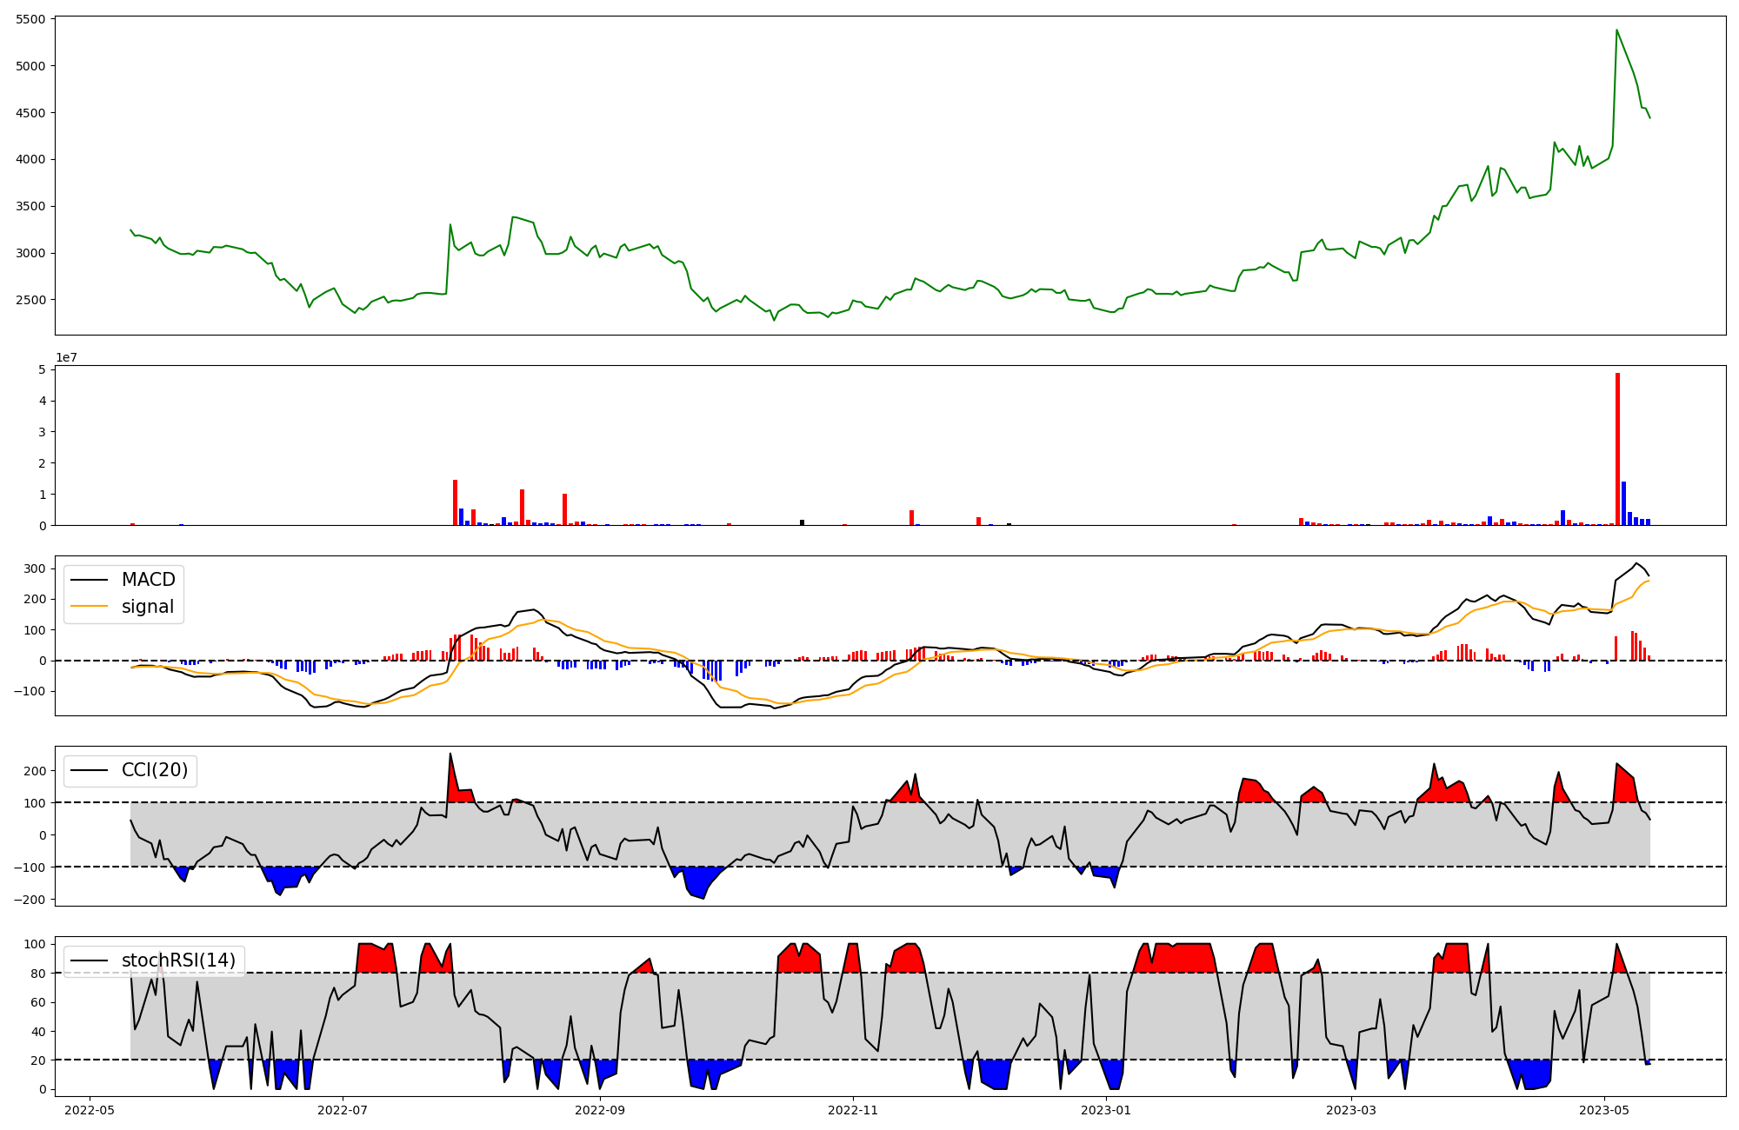Viewport: 1739px width, 1130px height.
Task: Click the 300 tick on MACD axis
Action: pyautogui.click(x=35, y=568)
